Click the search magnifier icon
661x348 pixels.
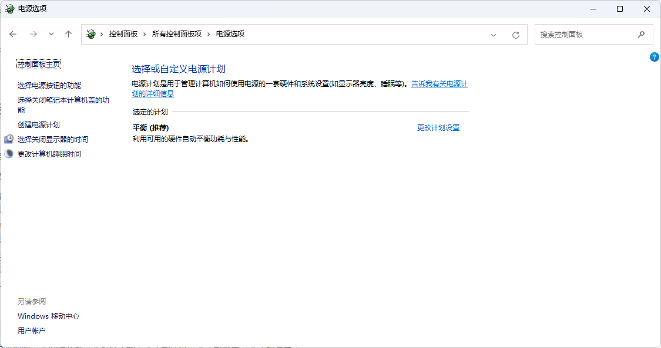[641, 34]
